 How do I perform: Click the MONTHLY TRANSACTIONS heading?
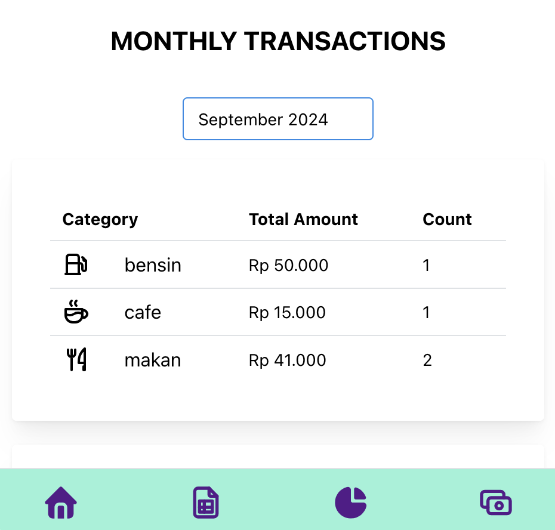277,41
